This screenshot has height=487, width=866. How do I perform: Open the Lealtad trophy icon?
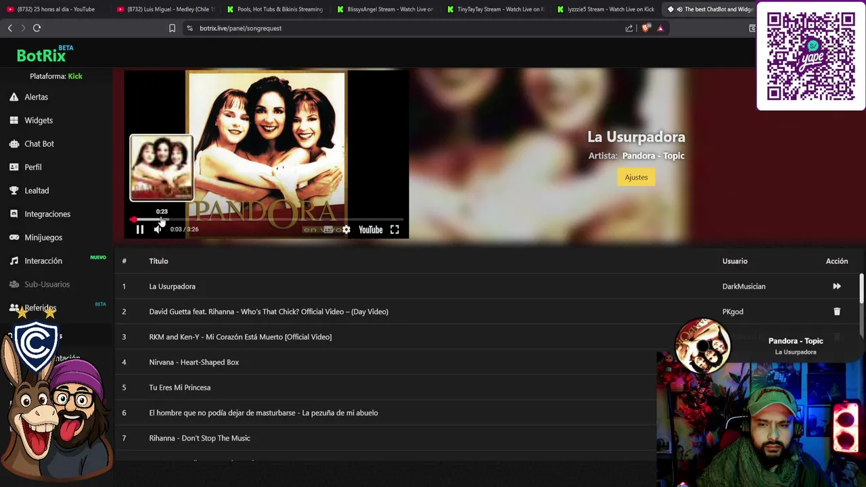pyautogui.click(x=14, y=191)
